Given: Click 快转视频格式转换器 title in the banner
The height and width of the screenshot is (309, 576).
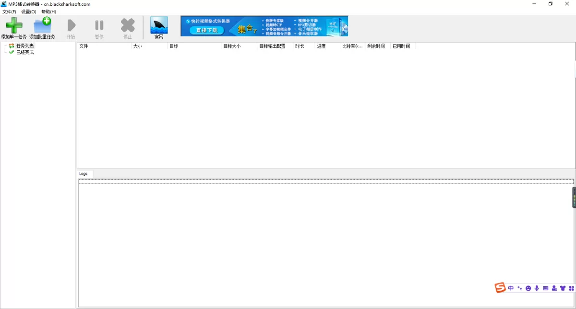Looking at the screenshot, I should tap(211, 21).
